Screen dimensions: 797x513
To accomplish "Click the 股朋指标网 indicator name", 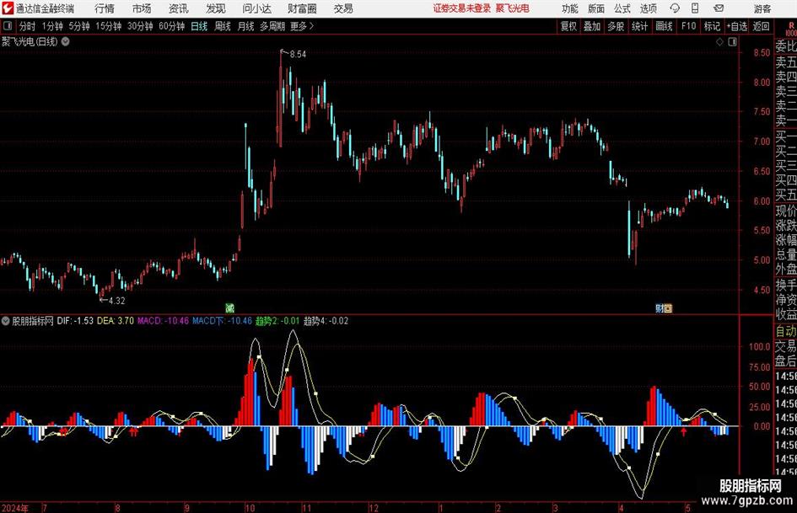I will pos(33,321).
